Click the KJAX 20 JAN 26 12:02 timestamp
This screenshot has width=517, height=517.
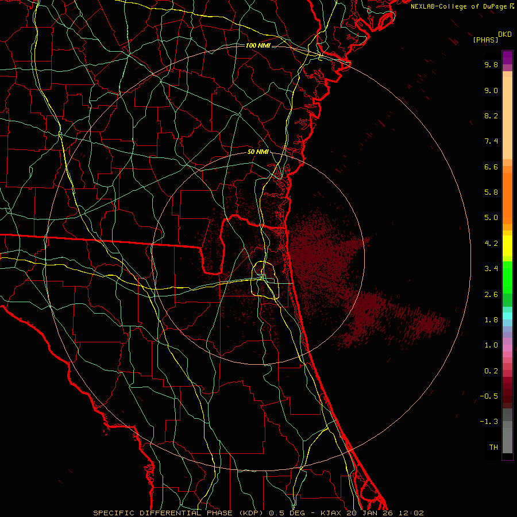373,513
